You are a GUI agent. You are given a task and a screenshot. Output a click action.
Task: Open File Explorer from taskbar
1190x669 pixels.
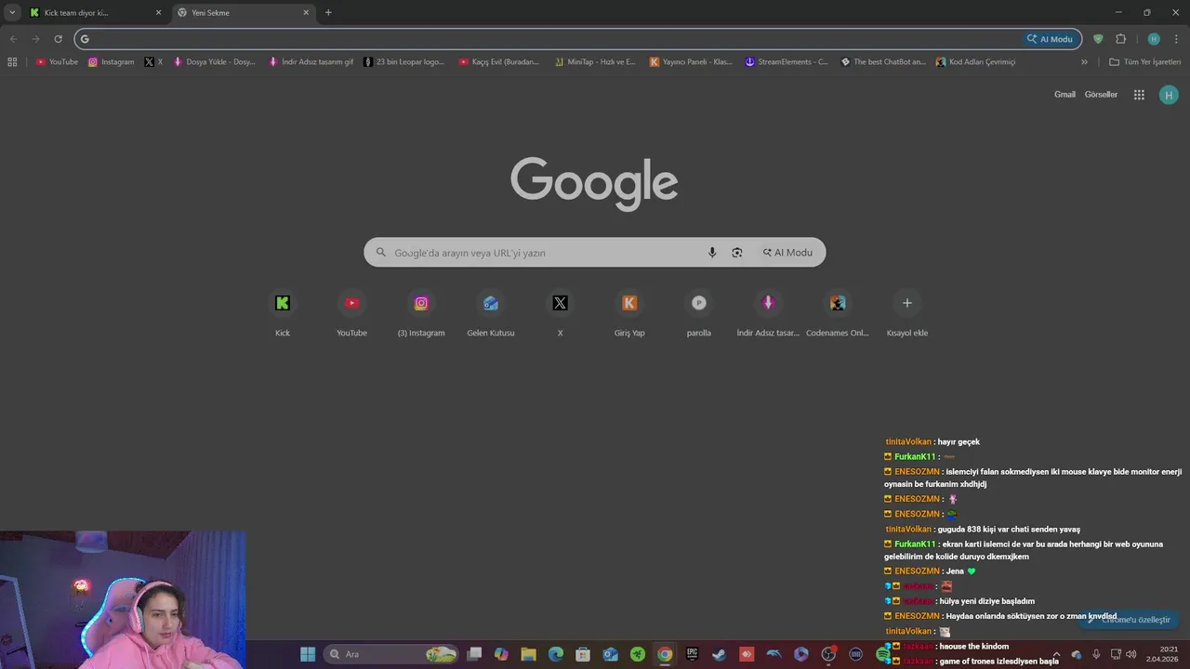tap(528, 654)
